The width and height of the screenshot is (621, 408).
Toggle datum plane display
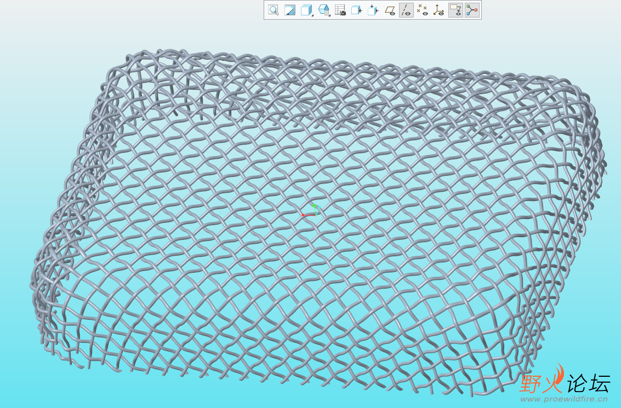[x=390, y=10]
